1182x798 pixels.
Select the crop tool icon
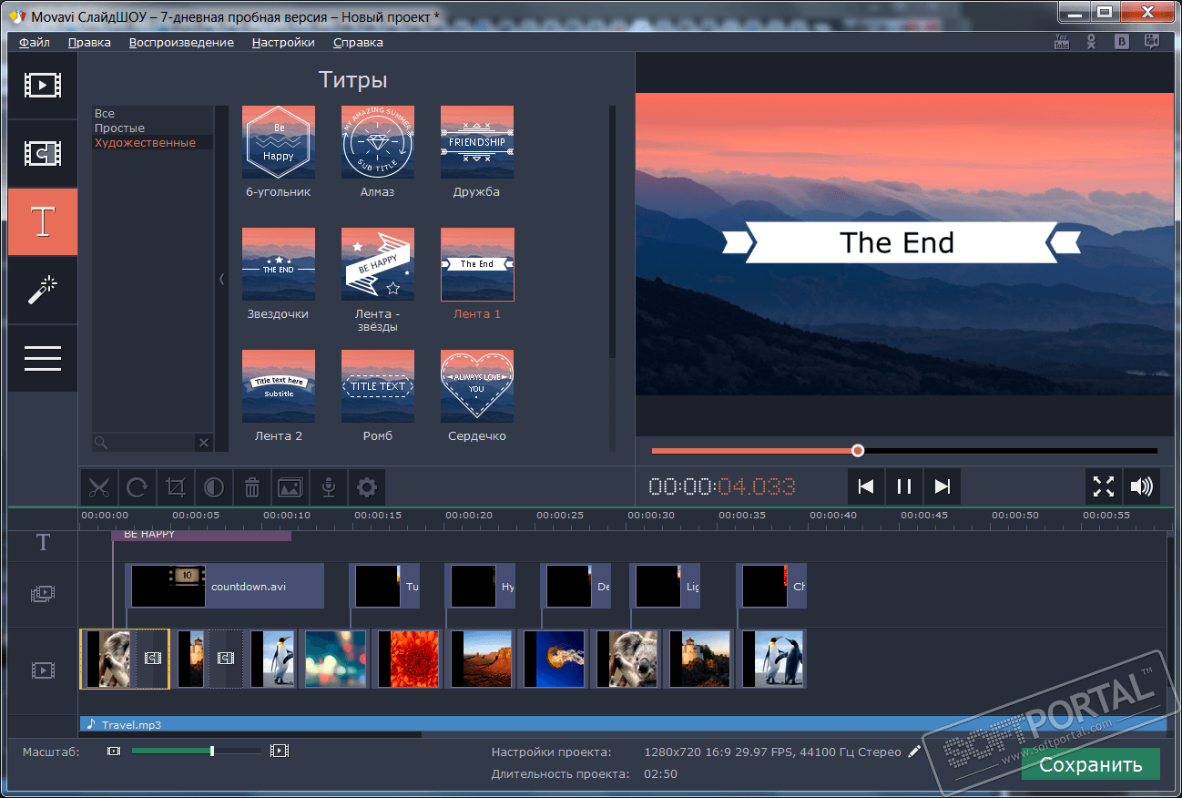tap(176, 487)
